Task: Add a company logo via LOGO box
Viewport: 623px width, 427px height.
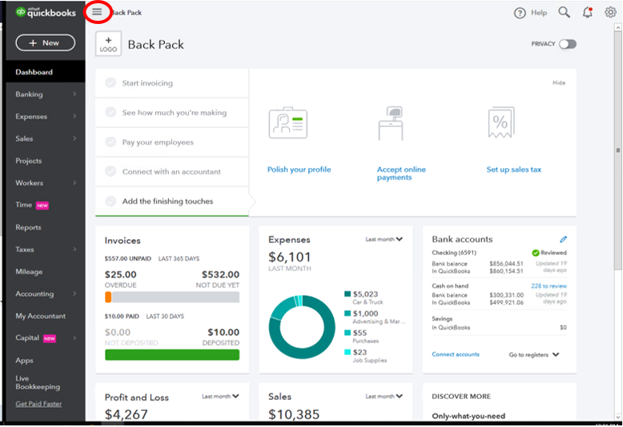Action: (x=108, y=44)
